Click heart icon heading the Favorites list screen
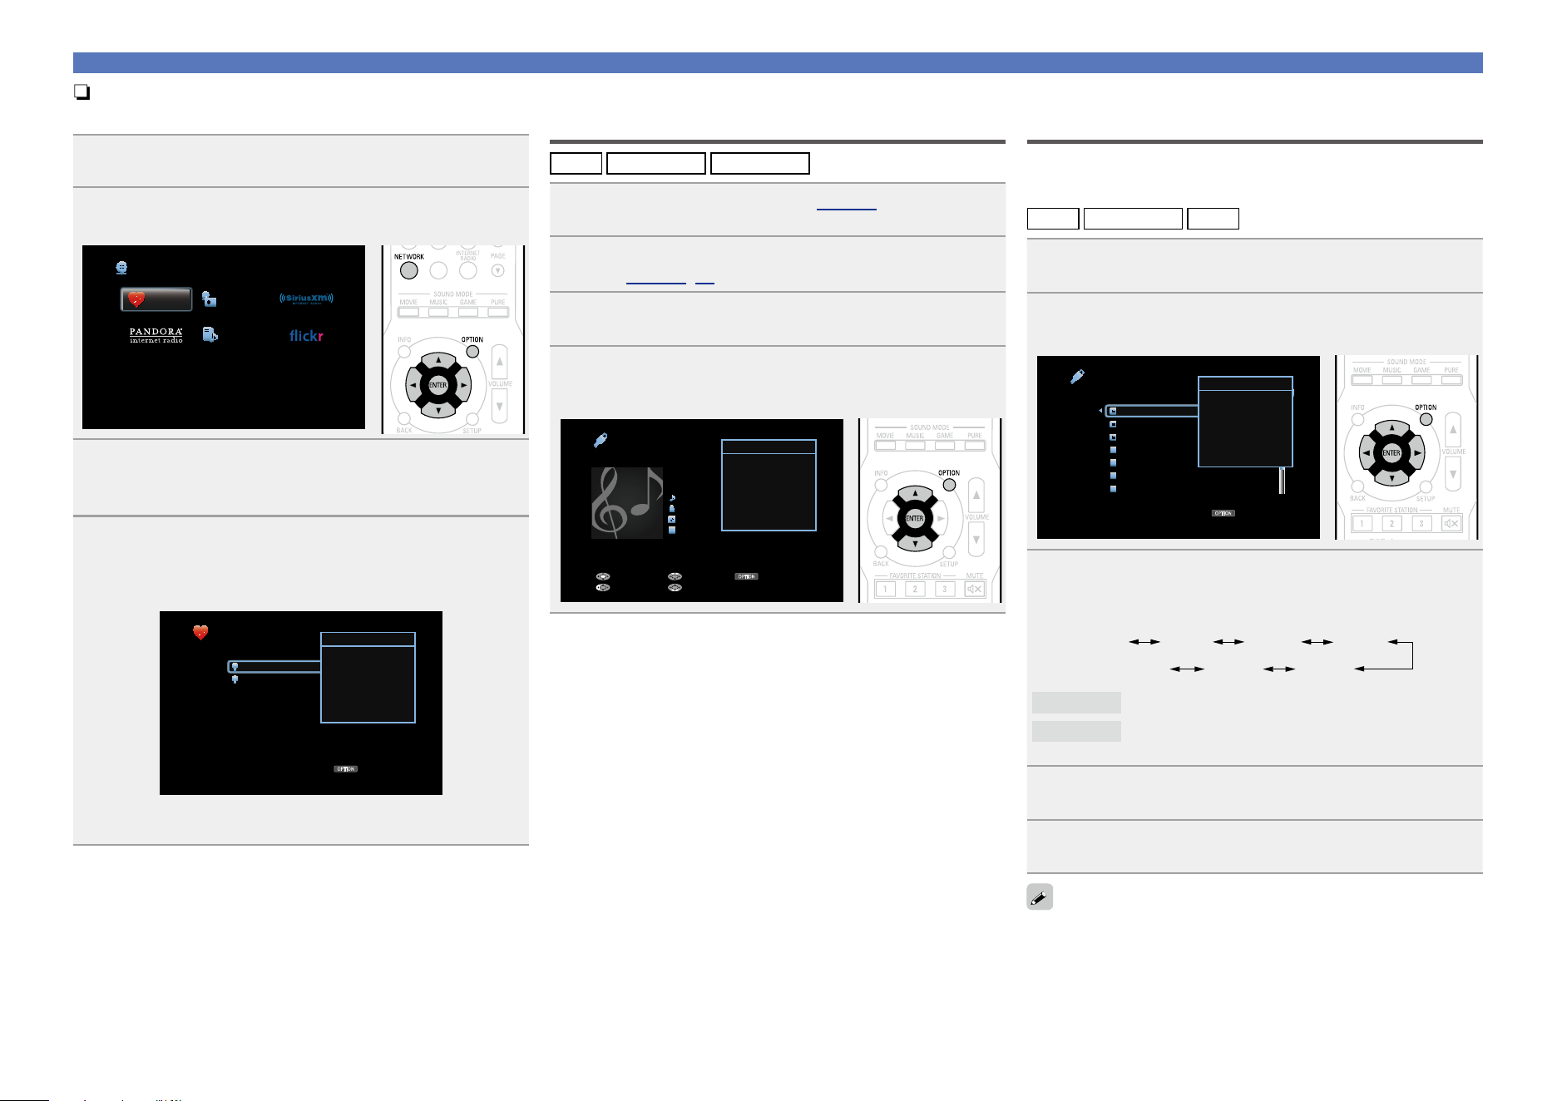 pyautogui.click(x=200, y=633)
